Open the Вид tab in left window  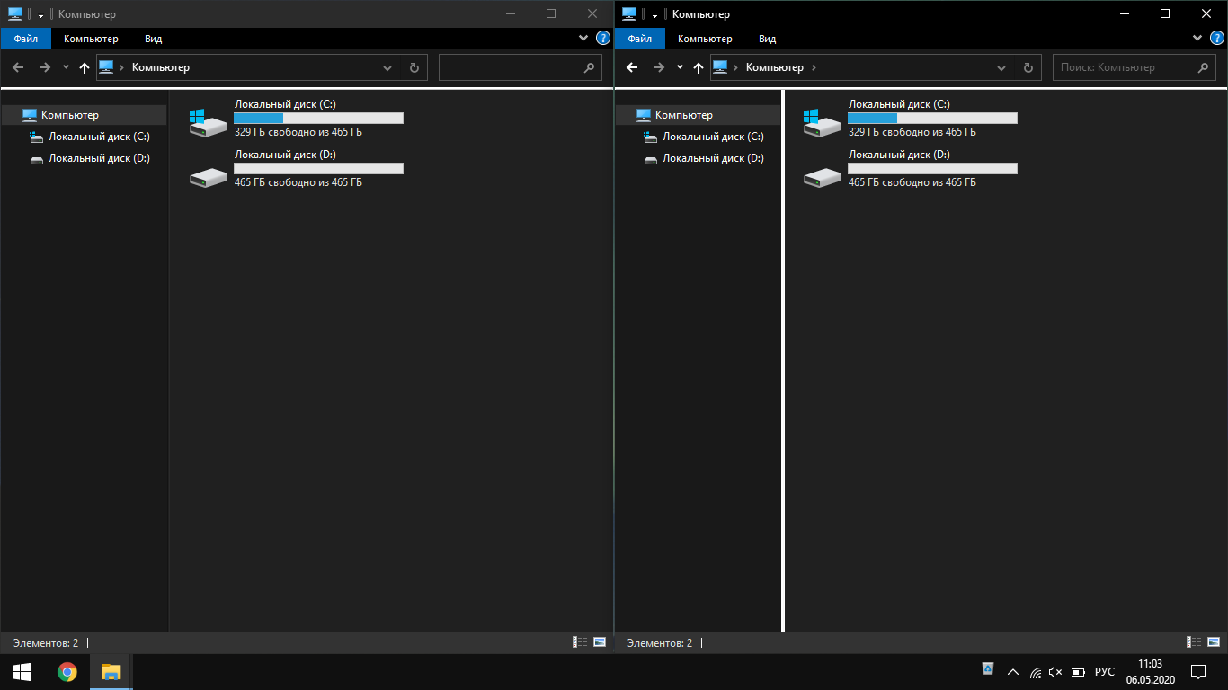[153, 39]
